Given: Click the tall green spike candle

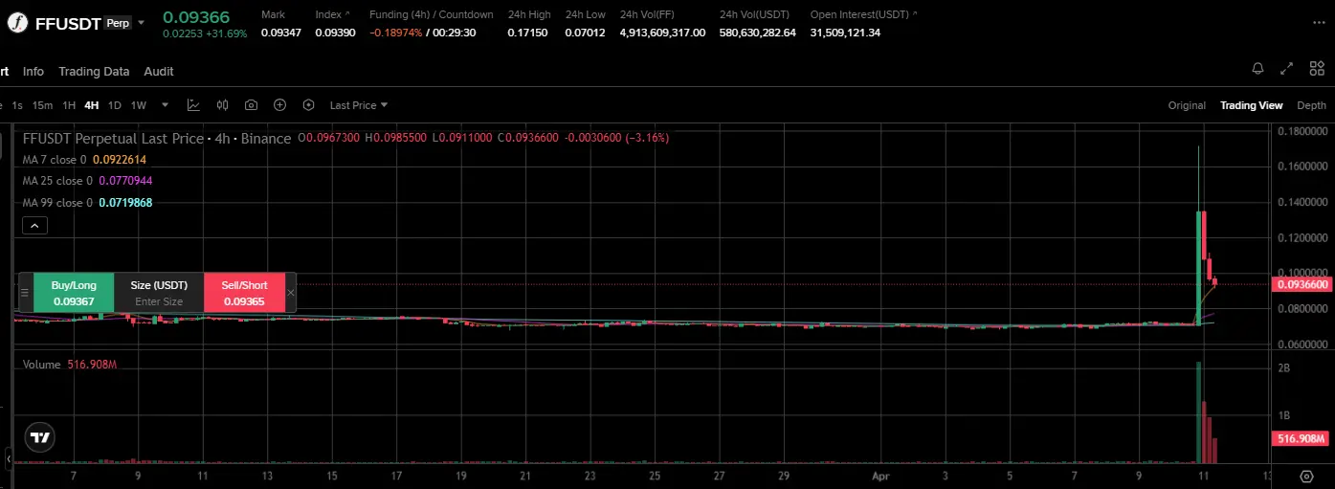Looking at the screenshot, I should tap(1199, 268).
